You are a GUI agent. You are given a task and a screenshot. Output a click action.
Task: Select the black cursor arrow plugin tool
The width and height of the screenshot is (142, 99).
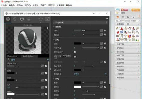tap(126, 32)
